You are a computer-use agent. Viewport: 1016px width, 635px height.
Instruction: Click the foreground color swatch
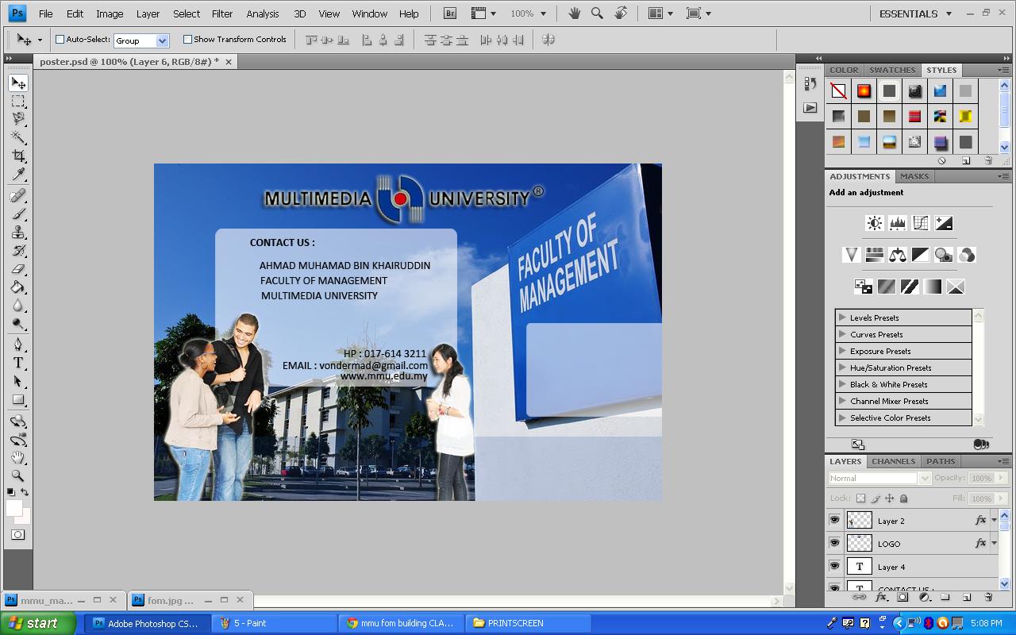tap(14, 508)
